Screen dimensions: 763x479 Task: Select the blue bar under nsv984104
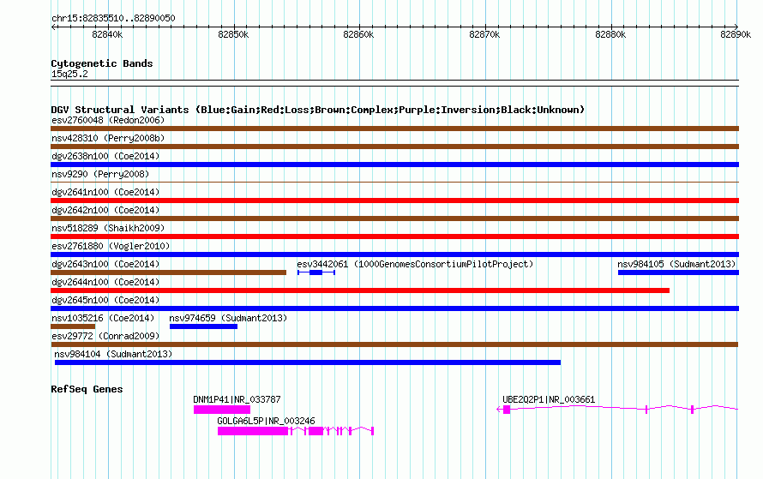(308, 362)
